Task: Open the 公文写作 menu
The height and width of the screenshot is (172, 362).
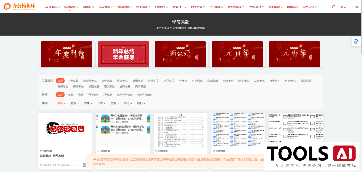Action: coord(310,7)
